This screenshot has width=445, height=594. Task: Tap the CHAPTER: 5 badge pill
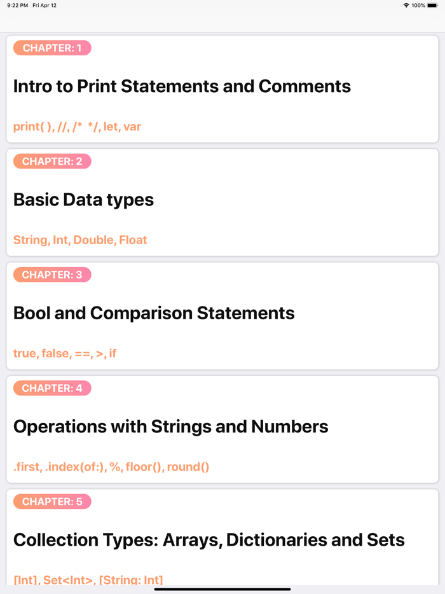[x=52, y=501]
